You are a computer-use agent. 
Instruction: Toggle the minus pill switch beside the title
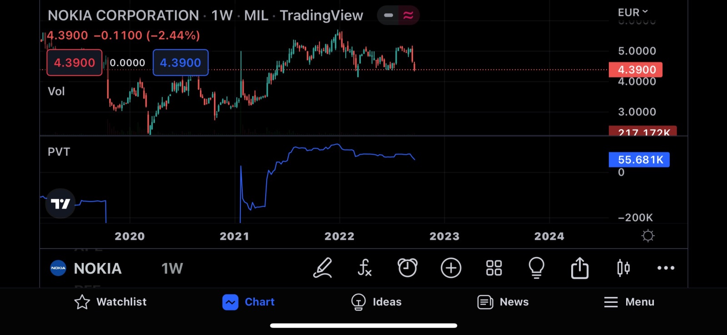[388, 15]
